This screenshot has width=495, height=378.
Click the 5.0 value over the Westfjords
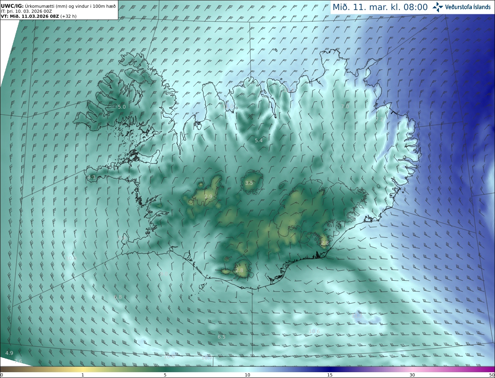(x=122, y=107)
